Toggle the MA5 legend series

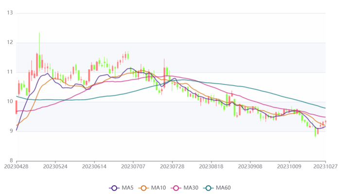(x=121, y=188)
